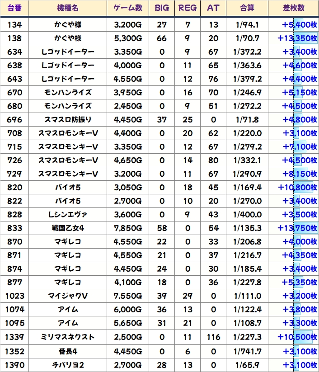Sort by the 差枚数 column header
The width and height of the screenshot is (319, 372).
tap(293, 8)
